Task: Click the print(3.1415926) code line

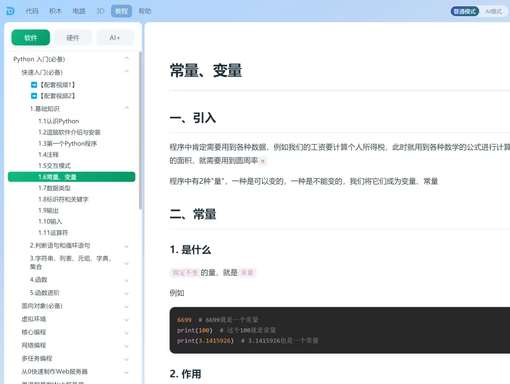Action: [248, 340]
